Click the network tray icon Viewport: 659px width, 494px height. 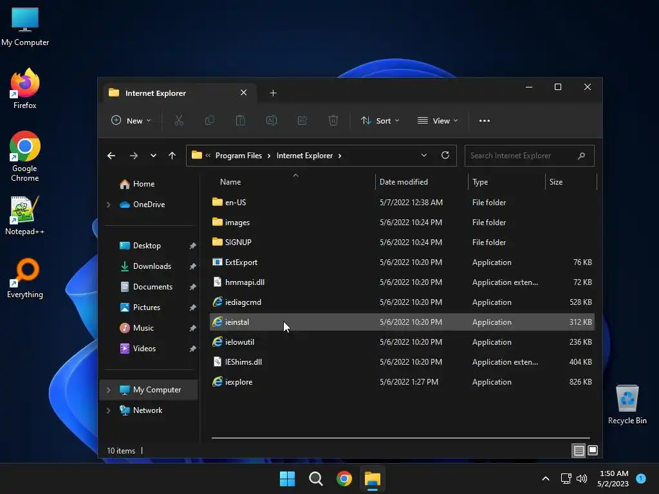566,479
